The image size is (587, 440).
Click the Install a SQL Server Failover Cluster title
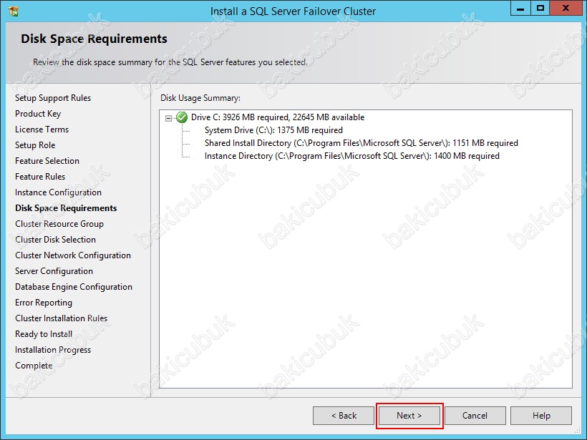pos(293,11)
